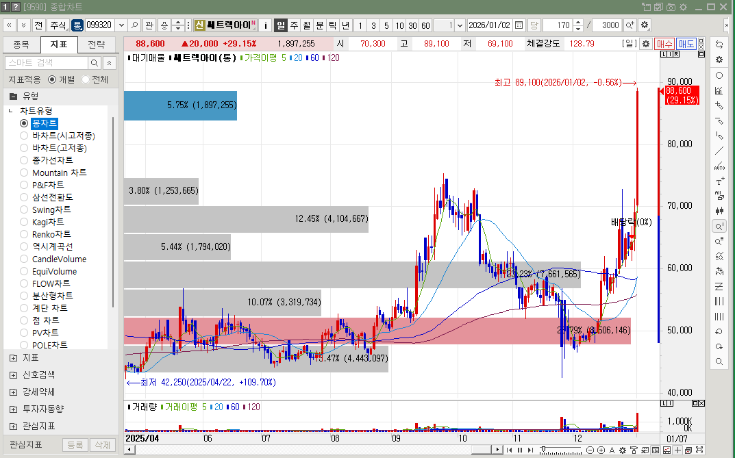
Task: Select the trend line drawing tool
Action: (x=719, y=151)
